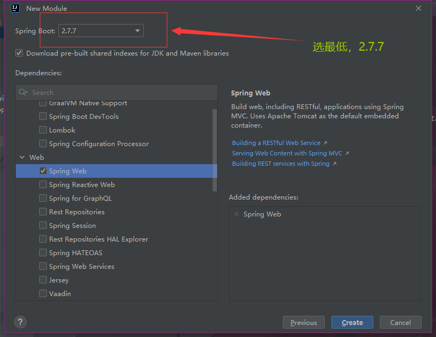Open Serving Web Content with Spring MVC link

pos(287,153)
